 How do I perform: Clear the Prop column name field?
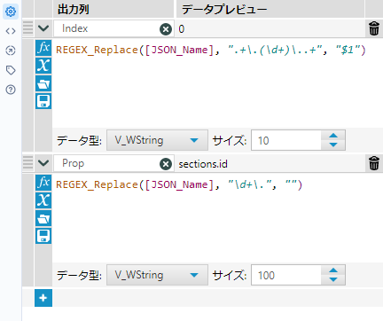(x=166, y=164)
